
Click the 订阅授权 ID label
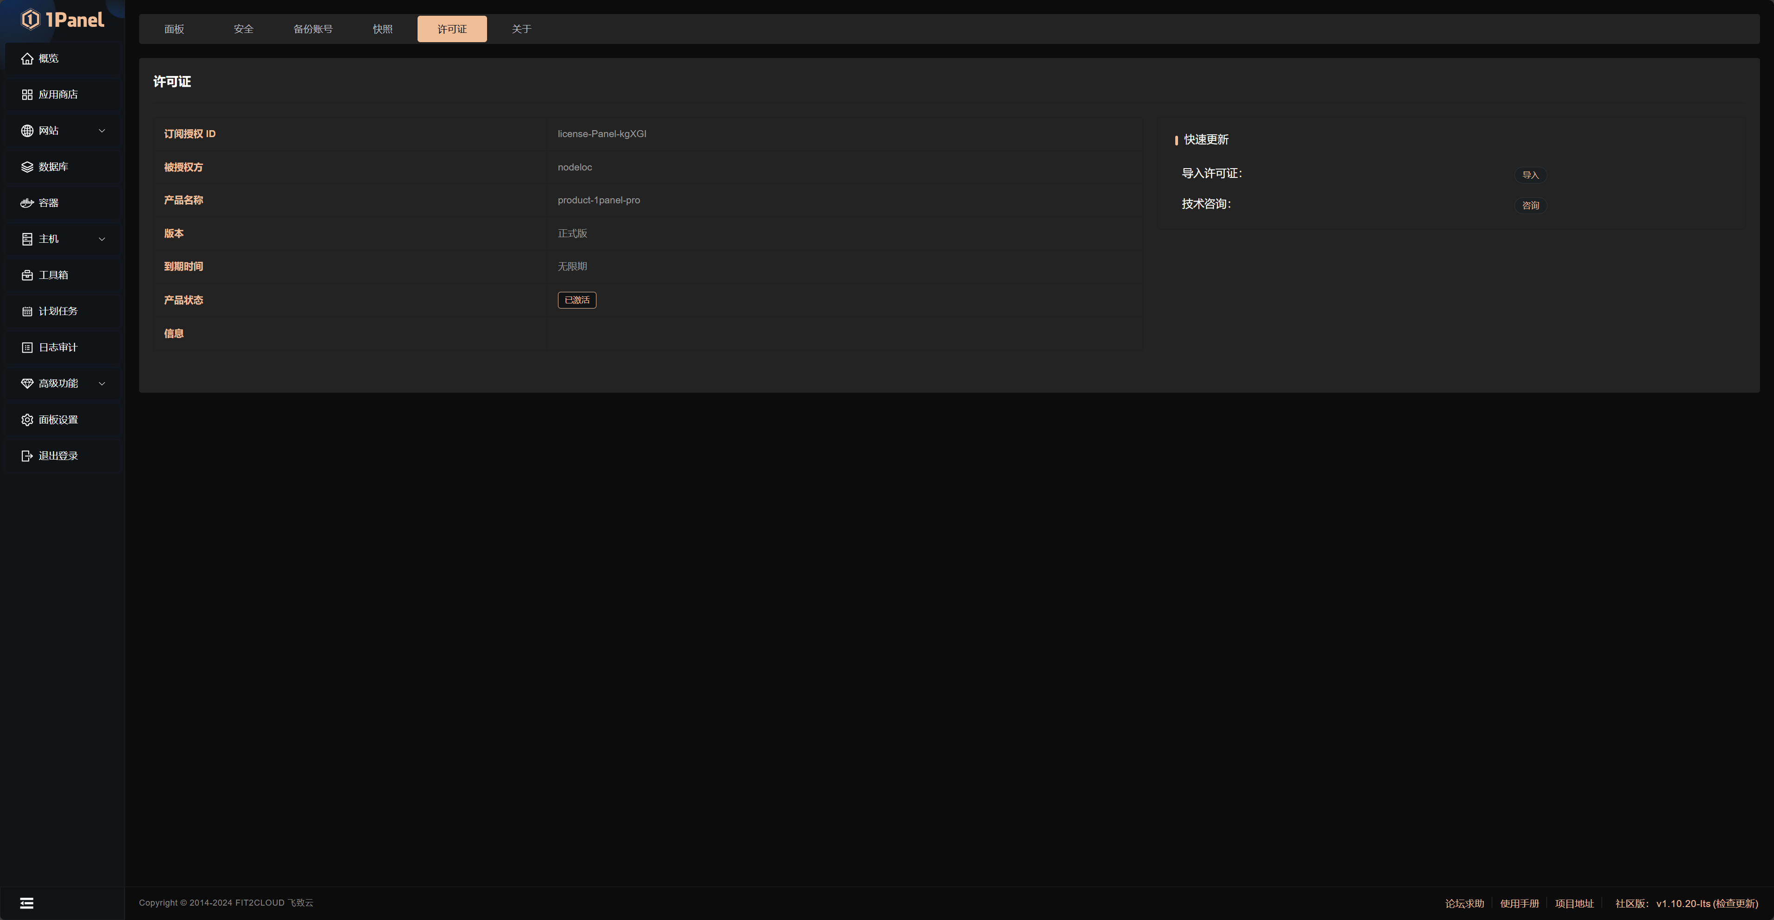point(190,133)
